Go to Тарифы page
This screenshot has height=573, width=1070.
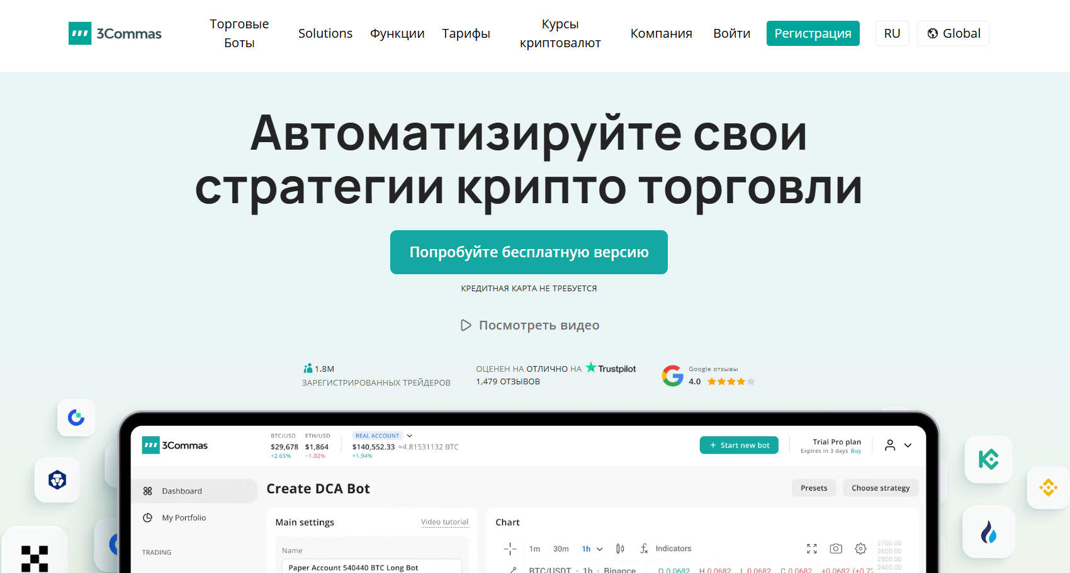pos(466,33)
